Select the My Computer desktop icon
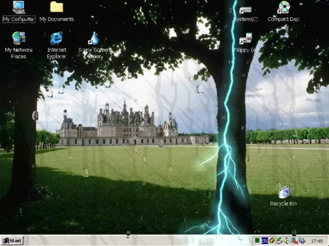The image size is (329, 246). [19, 7]
